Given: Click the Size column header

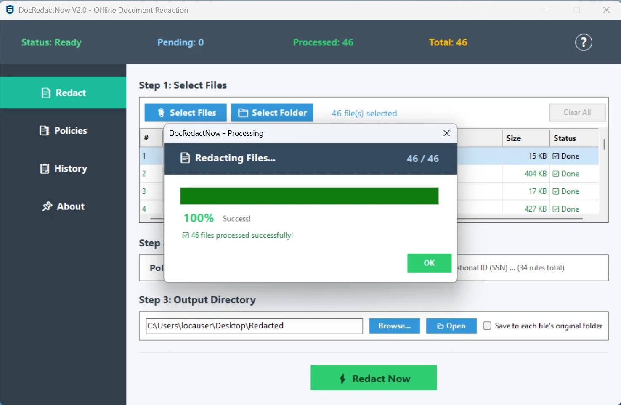Looking at the screenshot, I should click(x=525, y=138).
